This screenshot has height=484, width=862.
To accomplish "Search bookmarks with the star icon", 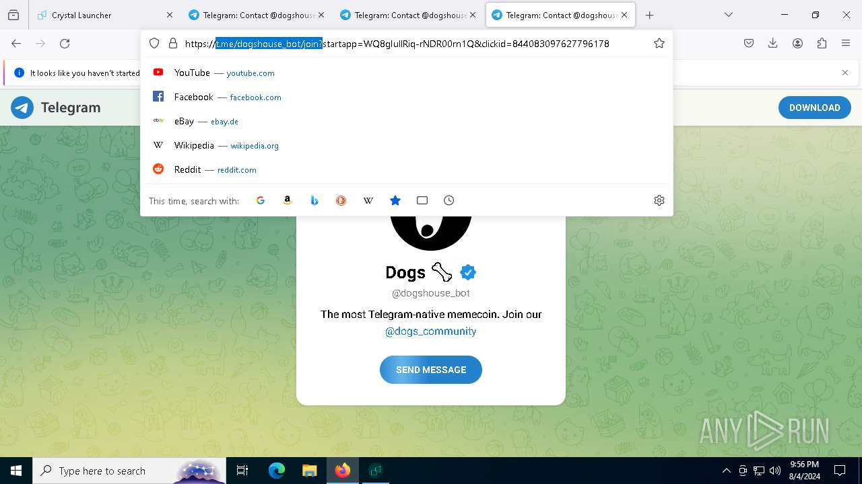I will tap(395, 200).
